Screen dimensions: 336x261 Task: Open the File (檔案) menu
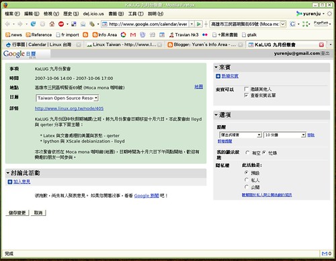12,13
